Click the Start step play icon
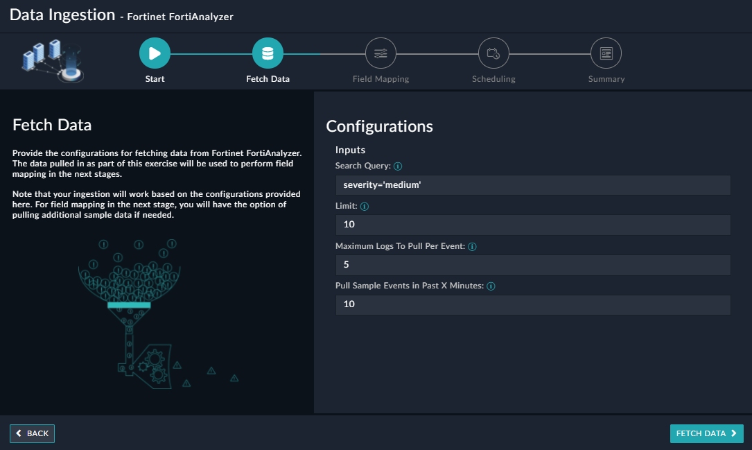 coord(155,53)
